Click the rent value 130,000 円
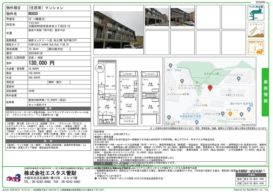The height and width of the screenshot is (194, 273). click(x=42, y=63)
